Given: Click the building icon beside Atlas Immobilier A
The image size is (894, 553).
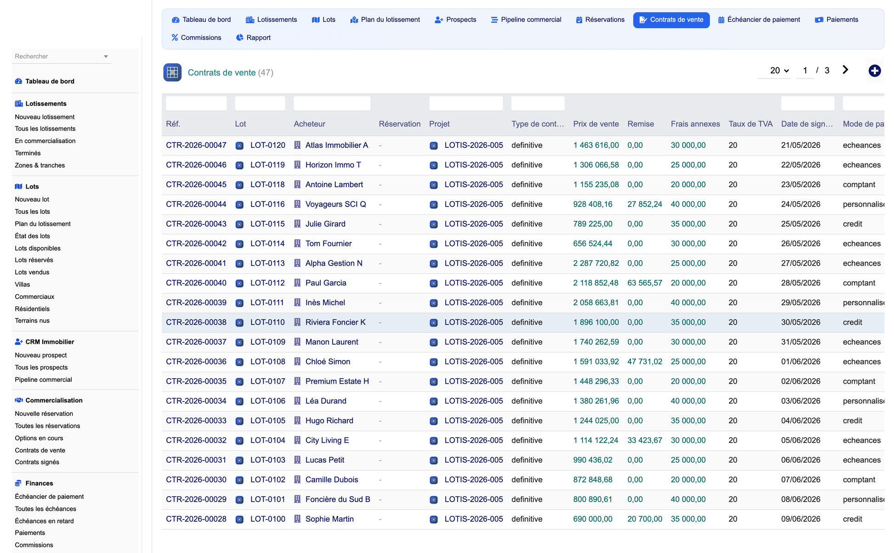Looking at the screenshot, I should [x=297, y=145].
